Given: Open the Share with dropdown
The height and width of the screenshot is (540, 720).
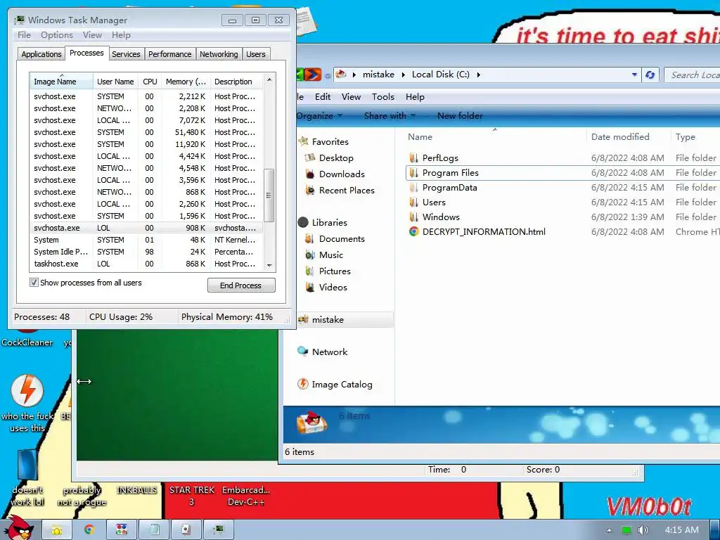Looking at the screenshot, I should (390, 116).
